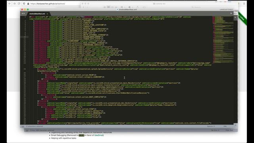This screenshot has width=254, height=143.
Task: Click the android.intent.action.MAIN text
Action: (x=80, y=75)
